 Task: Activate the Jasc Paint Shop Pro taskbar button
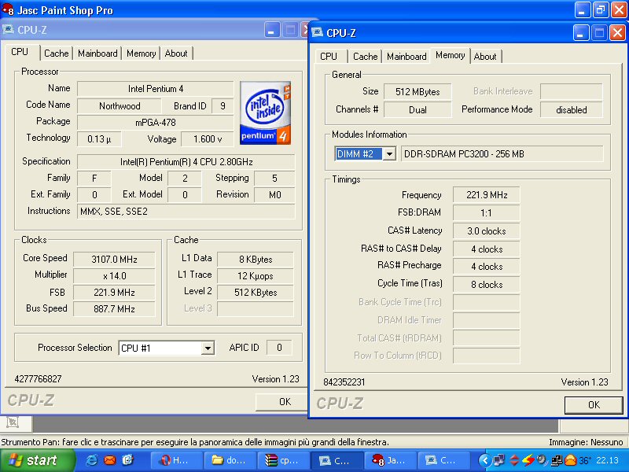(x=390, y=460)
